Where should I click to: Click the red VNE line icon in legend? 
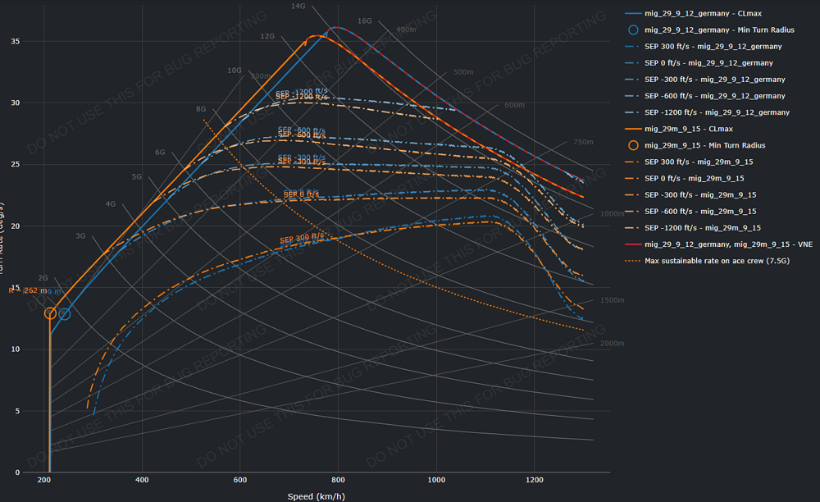pyautogui.click(x=633, y=244)
